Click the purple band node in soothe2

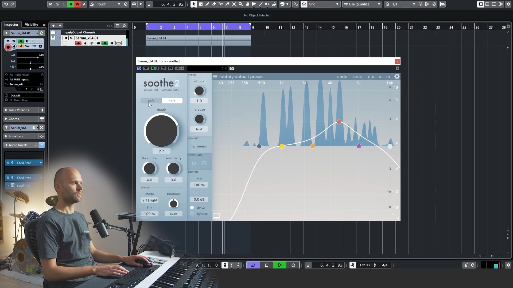click(359, 146)
